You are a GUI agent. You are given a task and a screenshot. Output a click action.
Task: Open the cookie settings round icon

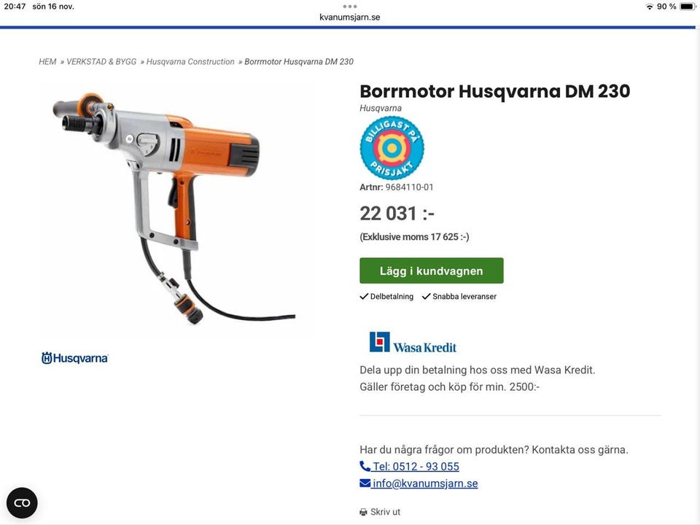[22, 502]
